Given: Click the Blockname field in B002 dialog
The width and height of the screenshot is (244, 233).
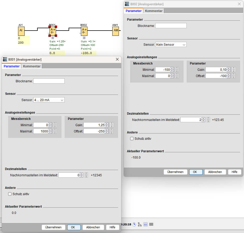Looking at the screenshot, I should click(171, 26).
